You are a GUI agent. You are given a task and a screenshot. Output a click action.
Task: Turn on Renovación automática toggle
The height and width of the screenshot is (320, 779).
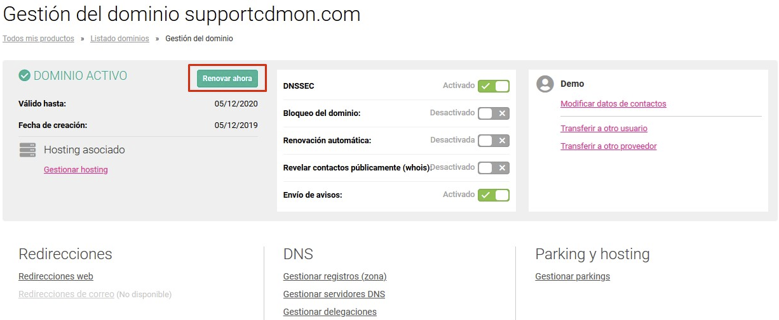tap(494, 141)
